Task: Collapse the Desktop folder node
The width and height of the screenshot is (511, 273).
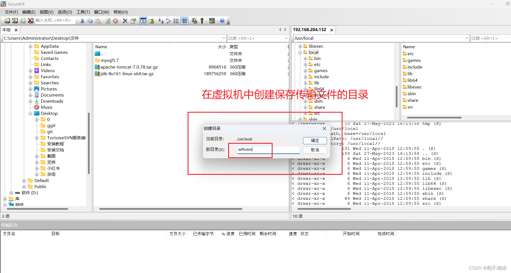Action: click(x=31, y=113)
